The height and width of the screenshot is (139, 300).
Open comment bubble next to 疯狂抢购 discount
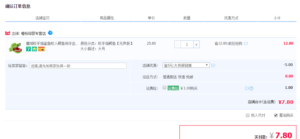[x=246, y=43]
